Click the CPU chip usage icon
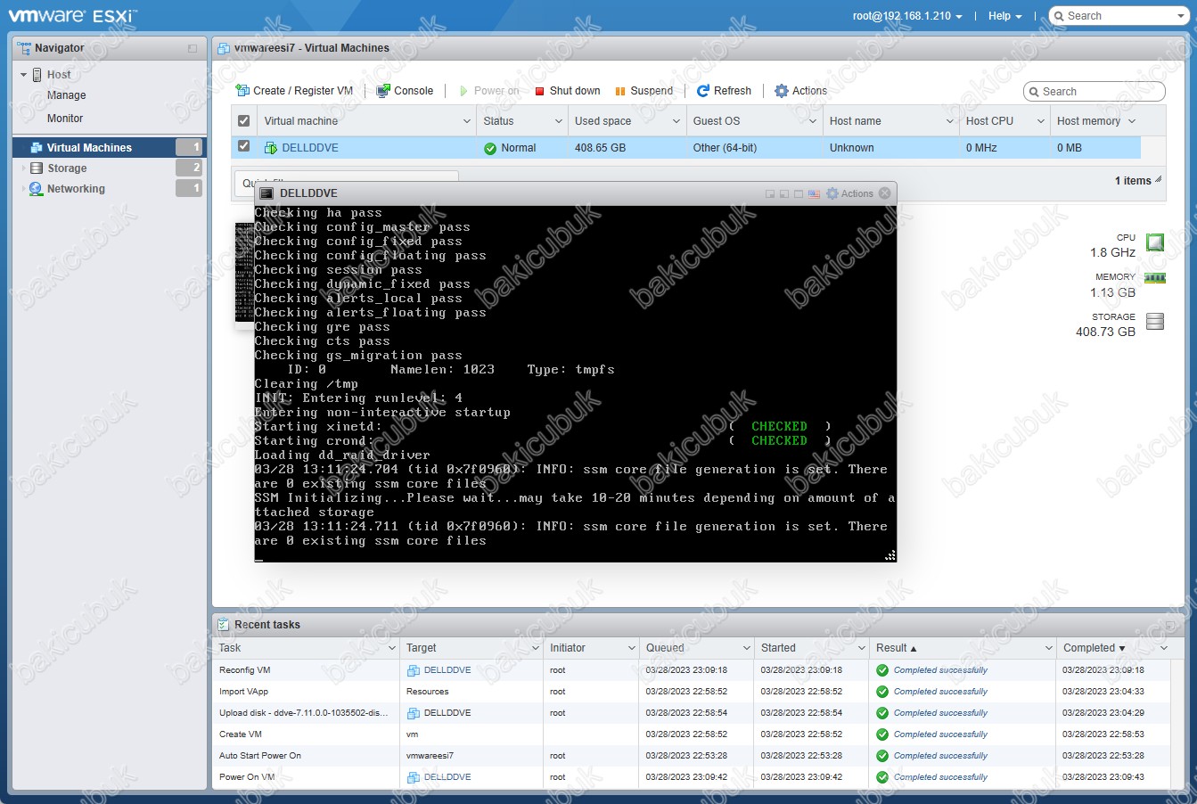Viewport: 1197px width, 804px height. tap(1155, 242)
